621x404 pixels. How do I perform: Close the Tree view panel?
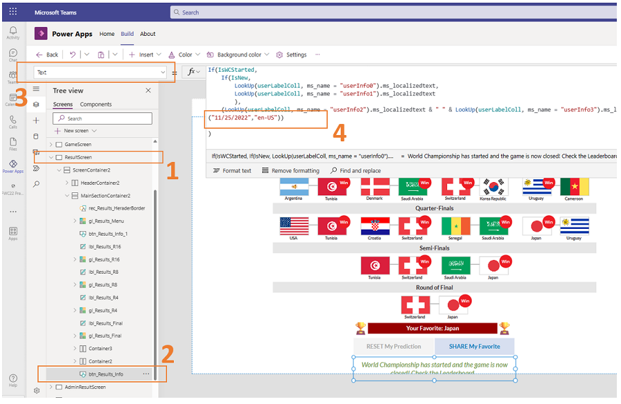(x=148, y=90)
